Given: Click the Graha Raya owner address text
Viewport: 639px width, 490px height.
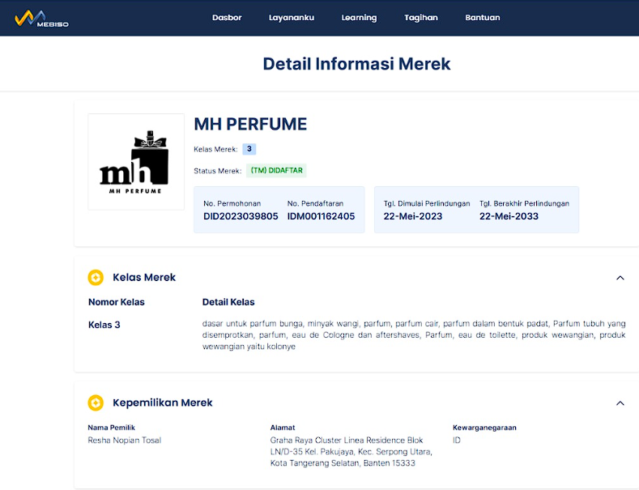Looking at the screenshot, I should (351, 451).
